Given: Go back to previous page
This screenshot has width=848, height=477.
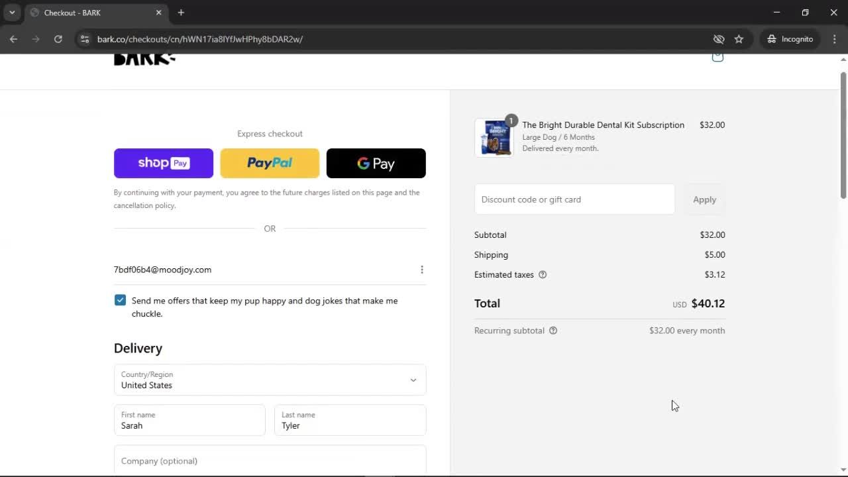Looking at the screenshot, I should pos(13,39).
